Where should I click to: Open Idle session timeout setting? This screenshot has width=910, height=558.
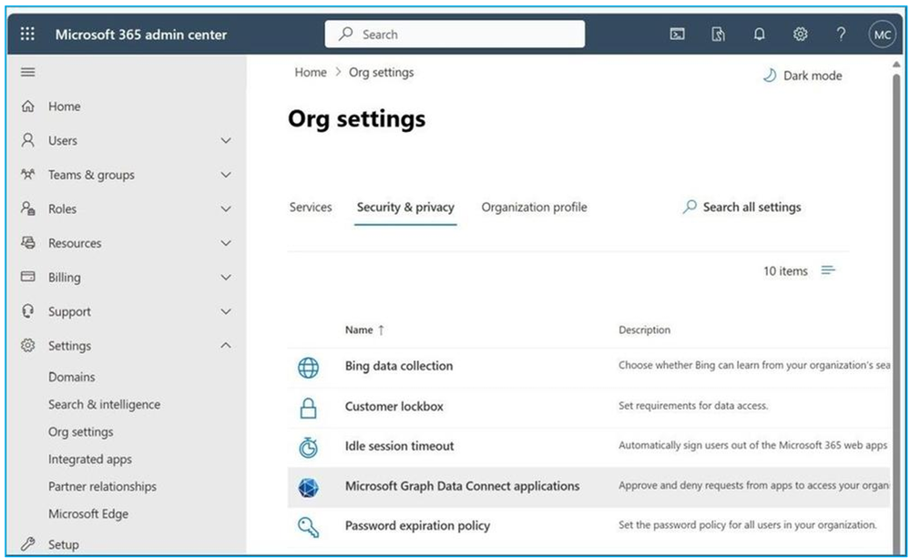[x=399, y=446]
